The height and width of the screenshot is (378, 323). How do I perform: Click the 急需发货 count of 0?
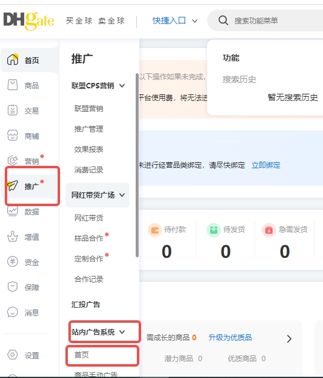pyautogui.click(x=285, y=251)
